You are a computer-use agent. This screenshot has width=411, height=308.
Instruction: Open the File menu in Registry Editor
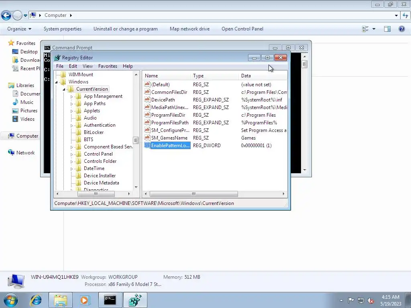(x=60, y=66)
